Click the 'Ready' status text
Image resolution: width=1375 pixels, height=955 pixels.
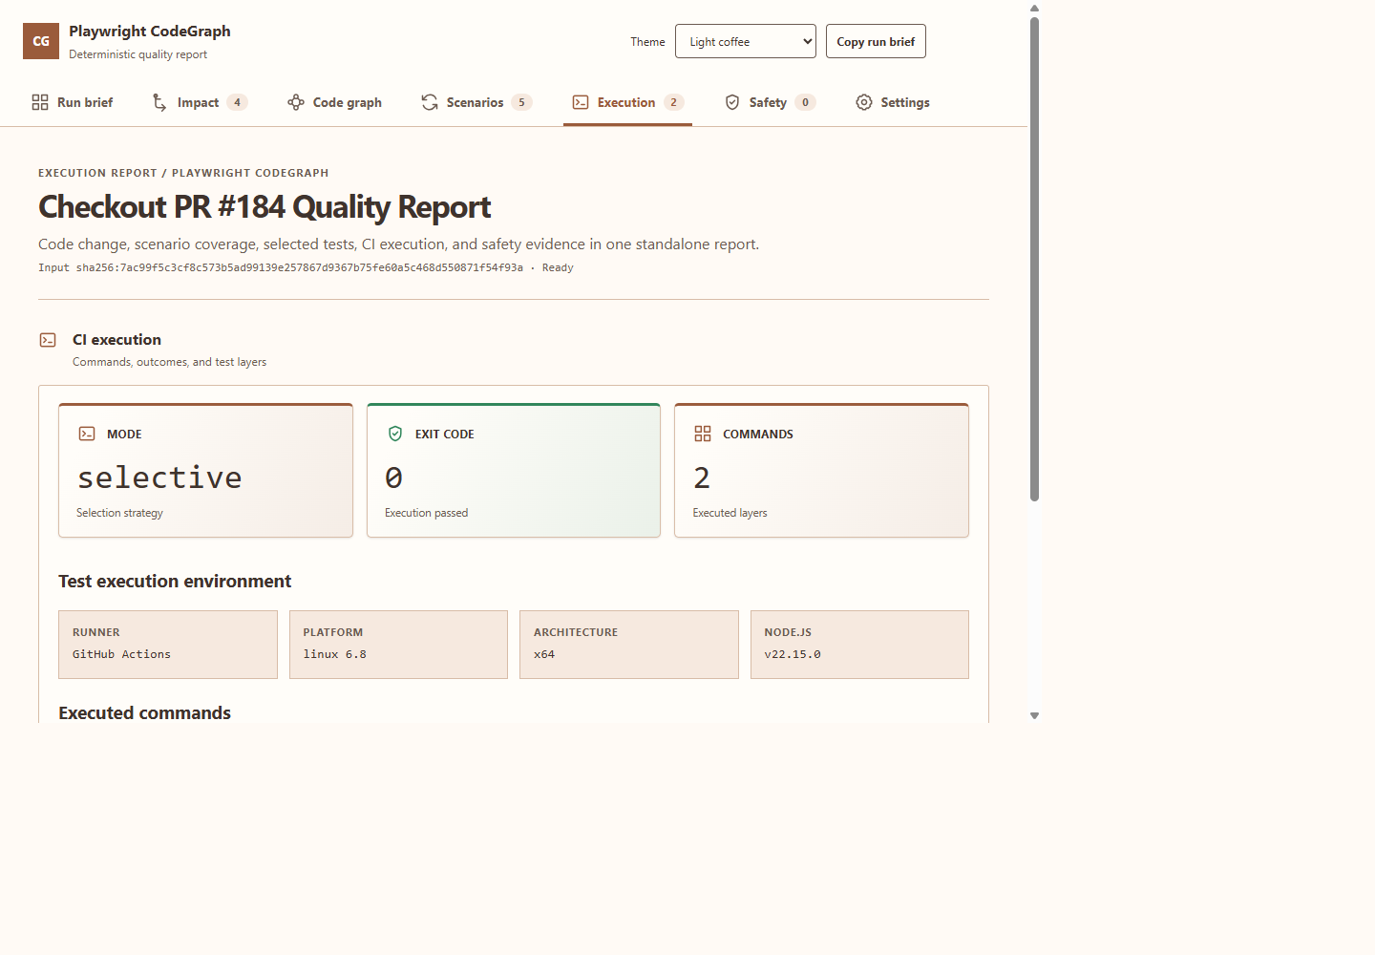point(558,267)
